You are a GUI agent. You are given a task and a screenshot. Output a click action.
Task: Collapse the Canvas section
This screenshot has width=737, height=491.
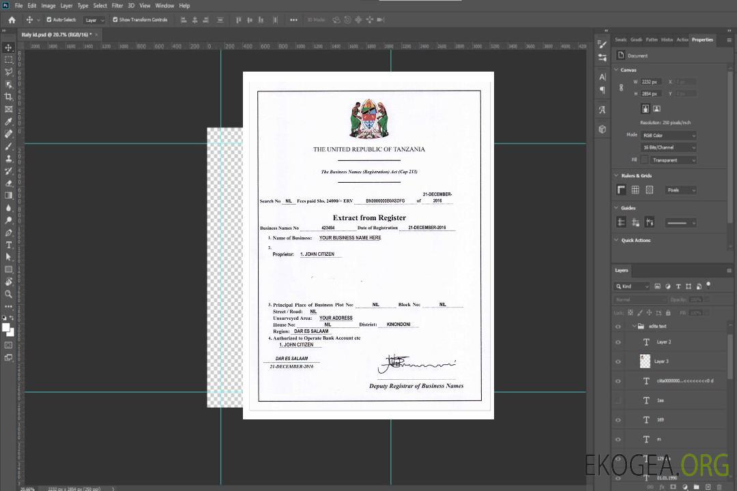click(x=616, y=70)
